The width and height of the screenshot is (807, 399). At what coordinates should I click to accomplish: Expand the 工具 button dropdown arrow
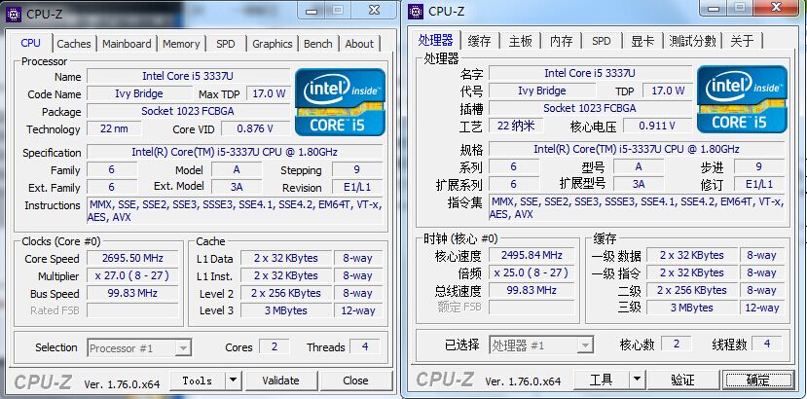(x=637, y=380)
